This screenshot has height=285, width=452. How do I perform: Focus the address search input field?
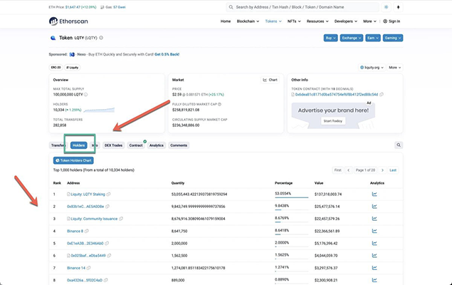(x=303, y=7)
